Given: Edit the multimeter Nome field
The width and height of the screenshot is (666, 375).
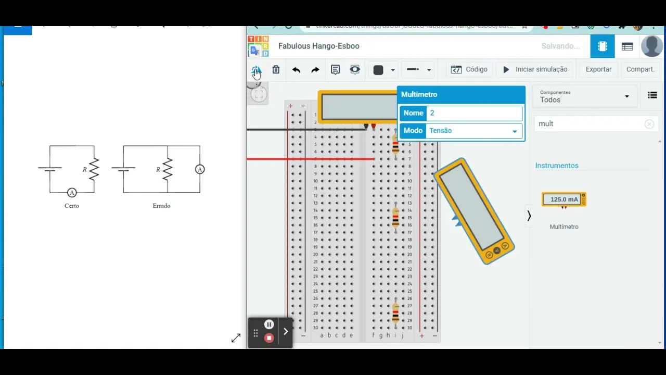Looking at the screenshot, I should [x=474, y=113].
